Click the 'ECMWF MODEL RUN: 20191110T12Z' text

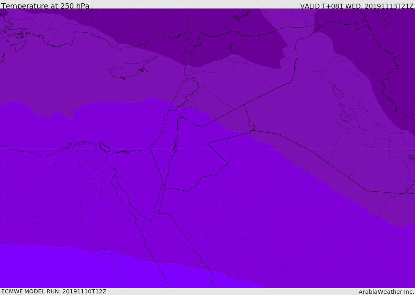pos(54,291)
